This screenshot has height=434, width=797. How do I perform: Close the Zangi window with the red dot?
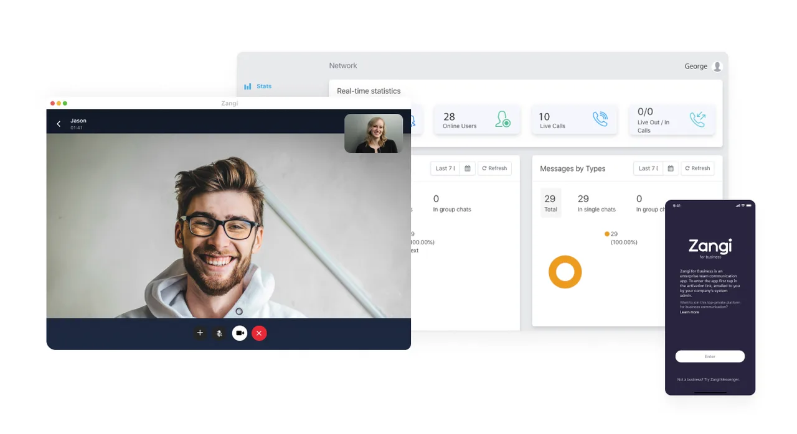click(52, 103)
